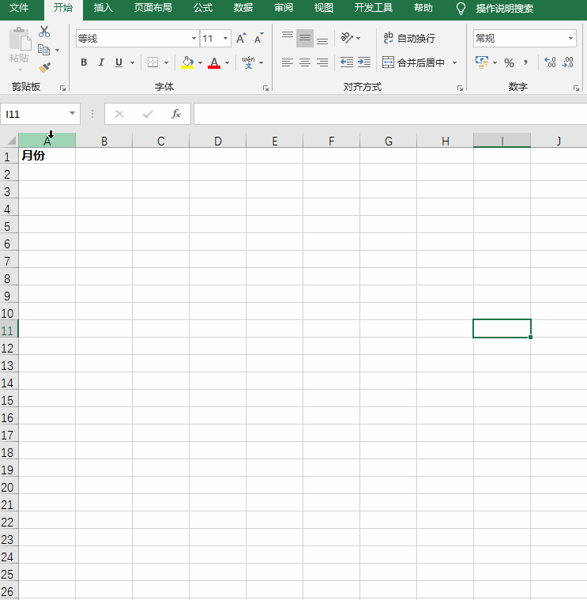Image resolution: width=587 pixels, height=600 pixels.
Task: Switch to the 页面布局 tab
Action: 152,8
